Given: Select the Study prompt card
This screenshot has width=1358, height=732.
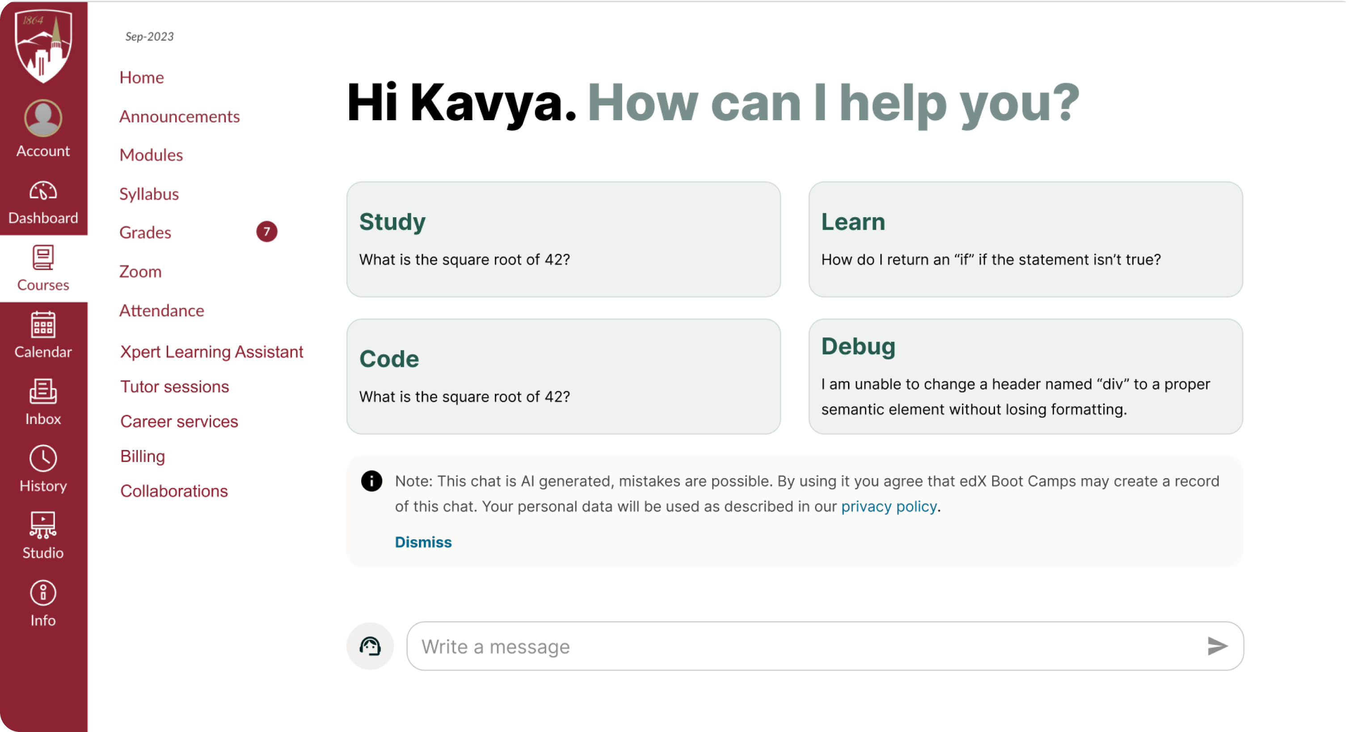Looking at the screenshot, I should tap(563, 240).
